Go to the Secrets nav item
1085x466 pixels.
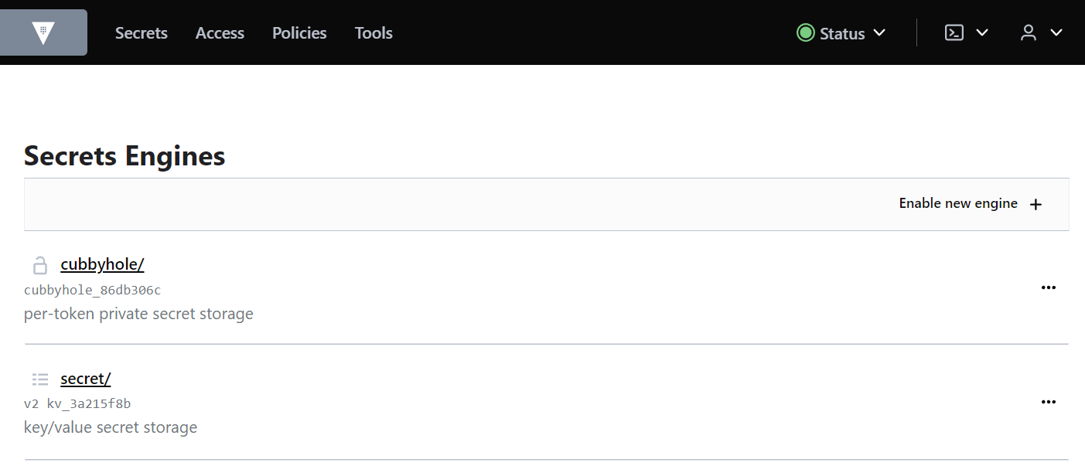point(142,32)
